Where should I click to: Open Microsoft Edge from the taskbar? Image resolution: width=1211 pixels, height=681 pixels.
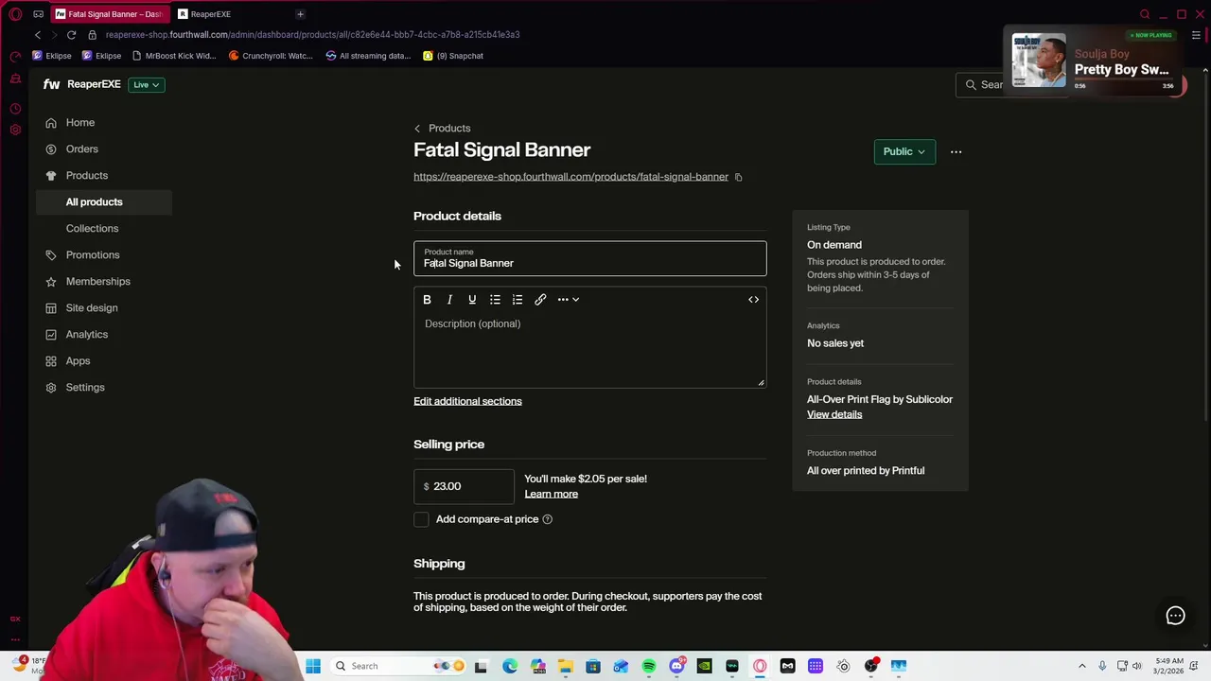(510, 666)
